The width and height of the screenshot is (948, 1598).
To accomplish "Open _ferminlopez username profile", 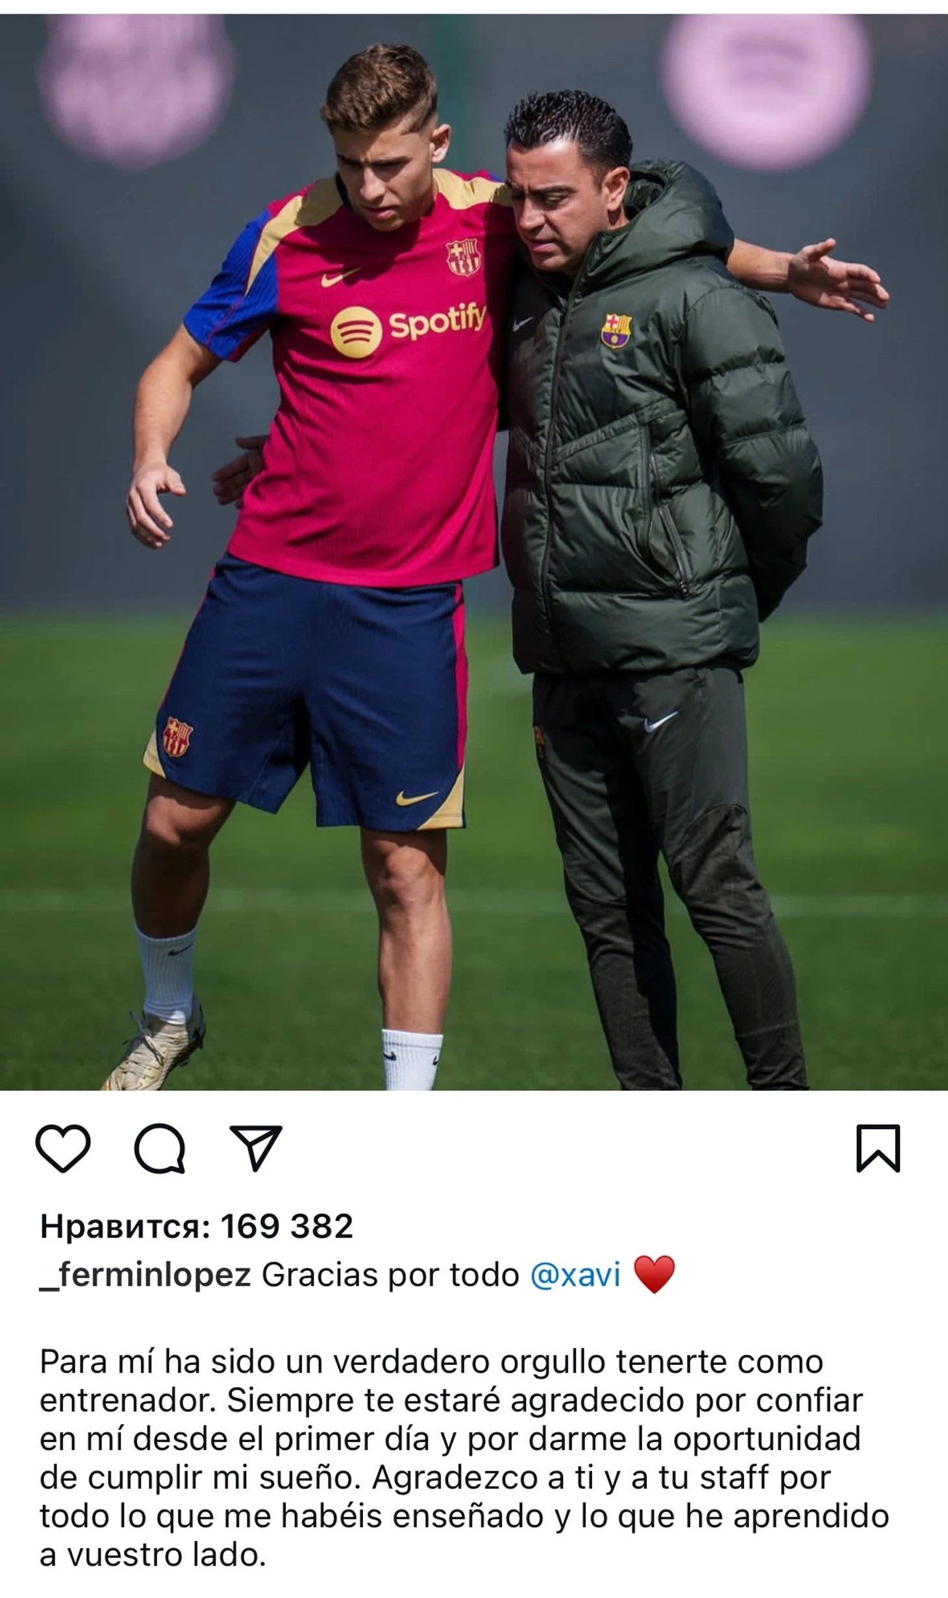I will [x=145, y=1275].
